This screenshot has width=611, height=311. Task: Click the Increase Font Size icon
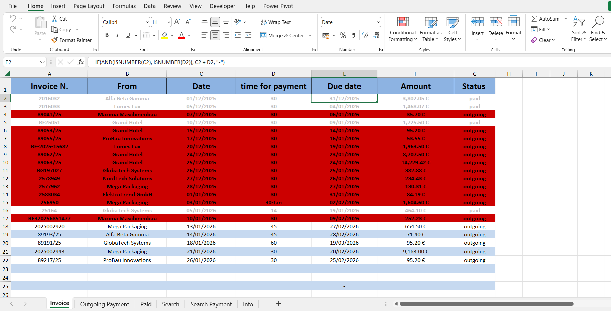click(x=177, y=22)
